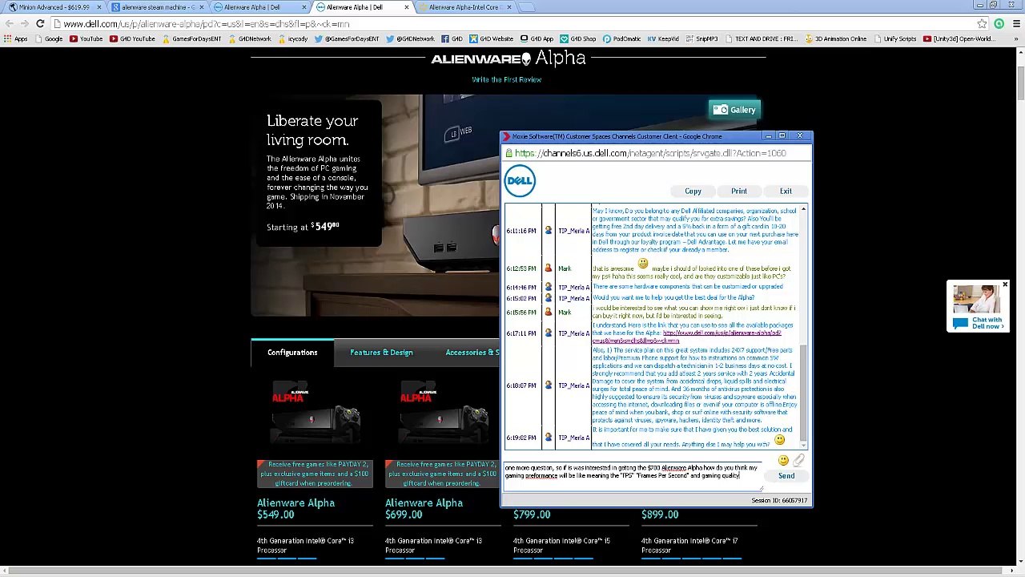This screenshot has height=577, width=1025.
Task: Open the KeepVid bookmark
Action: point(663,38)
